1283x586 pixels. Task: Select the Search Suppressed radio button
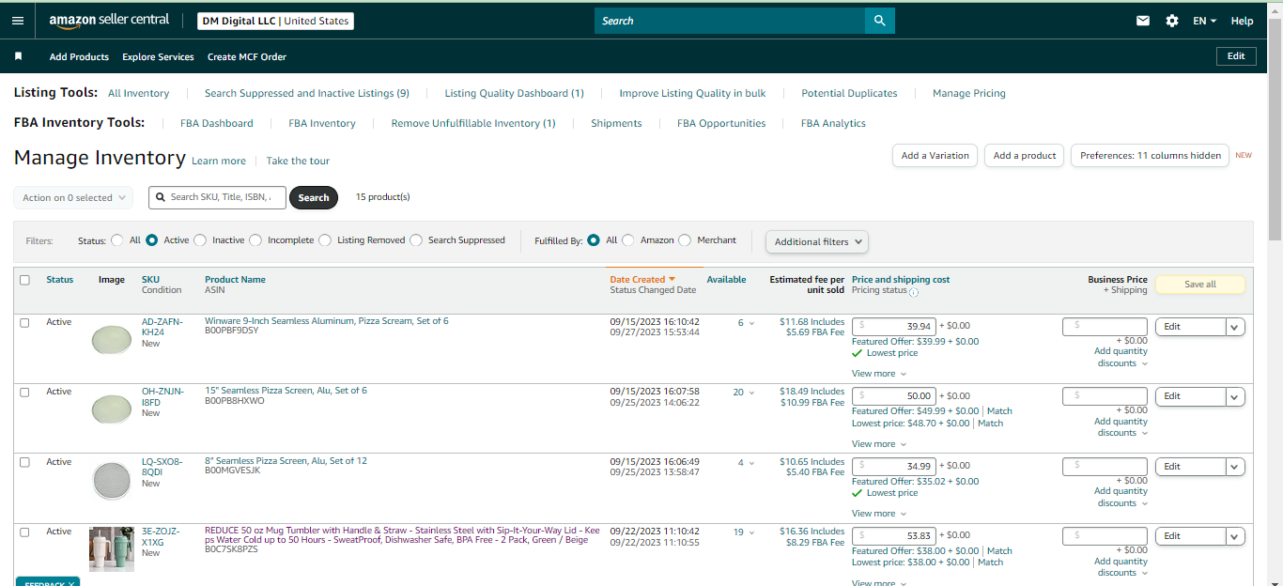[x=416, y=240]
